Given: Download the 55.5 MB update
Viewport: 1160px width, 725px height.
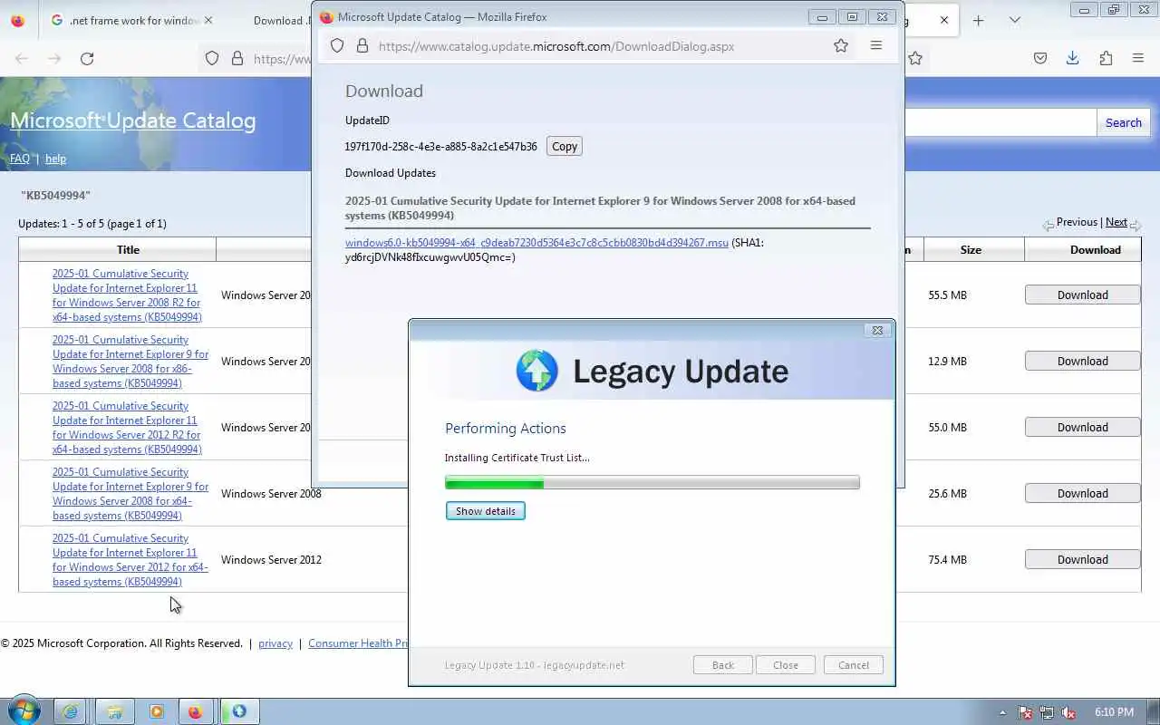Looking at the screenshot, I should 1082,295.
